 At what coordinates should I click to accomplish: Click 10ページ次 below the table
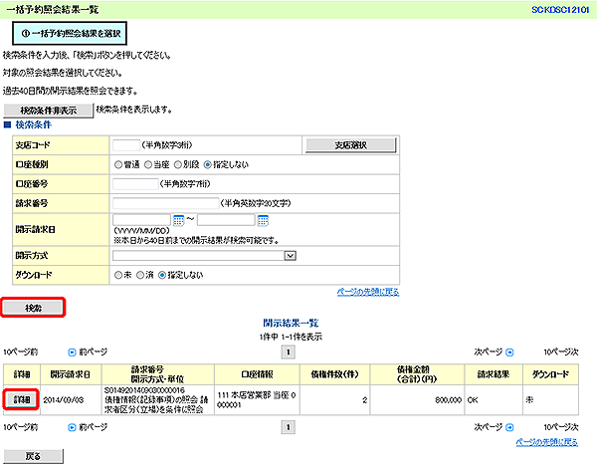[x=561, y=427]
